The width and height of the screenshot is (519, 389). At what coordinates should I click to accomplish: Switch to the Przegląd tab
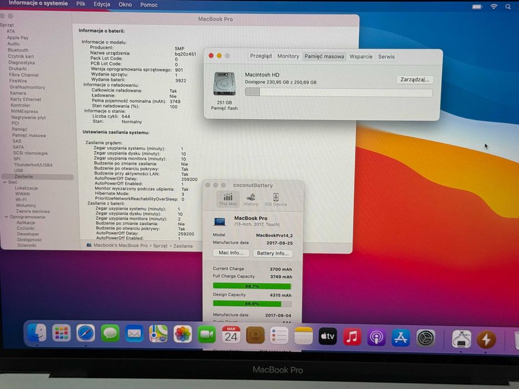(x=261, y=56)
